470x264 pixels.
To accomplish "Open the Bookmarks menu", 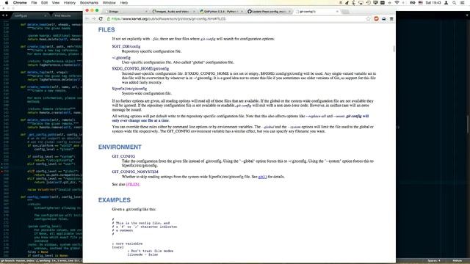I will (89, 3).
